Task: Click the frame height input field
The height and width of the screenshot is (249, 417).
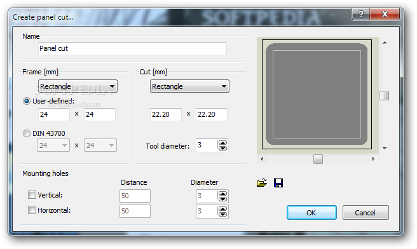Action: tap(100, 114)
